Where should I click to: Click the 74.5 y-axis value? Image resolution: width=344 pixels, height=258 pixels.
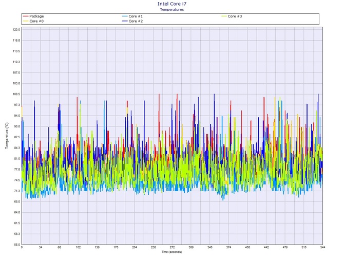pyautogui.click(x=17, y=180)
